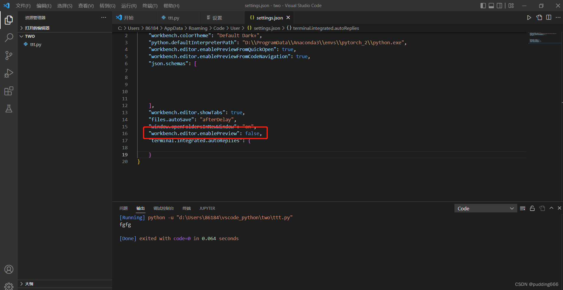Click the settings.json breadcrumb segment
563x290 pixels.
pyautogui.click(x=267, y=28)
